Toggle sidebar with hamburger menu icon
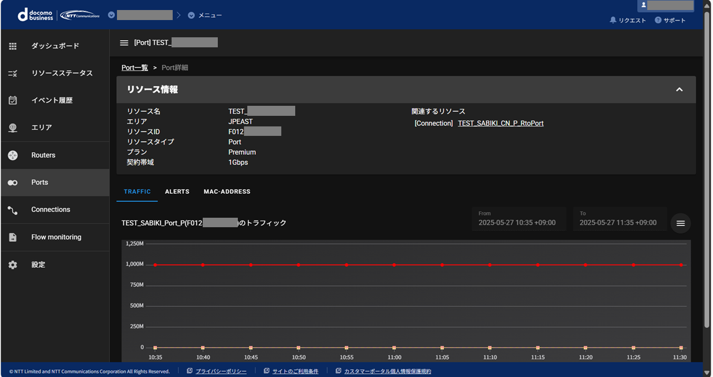Viewport: 713px width, 377px height. pos(124,43)
